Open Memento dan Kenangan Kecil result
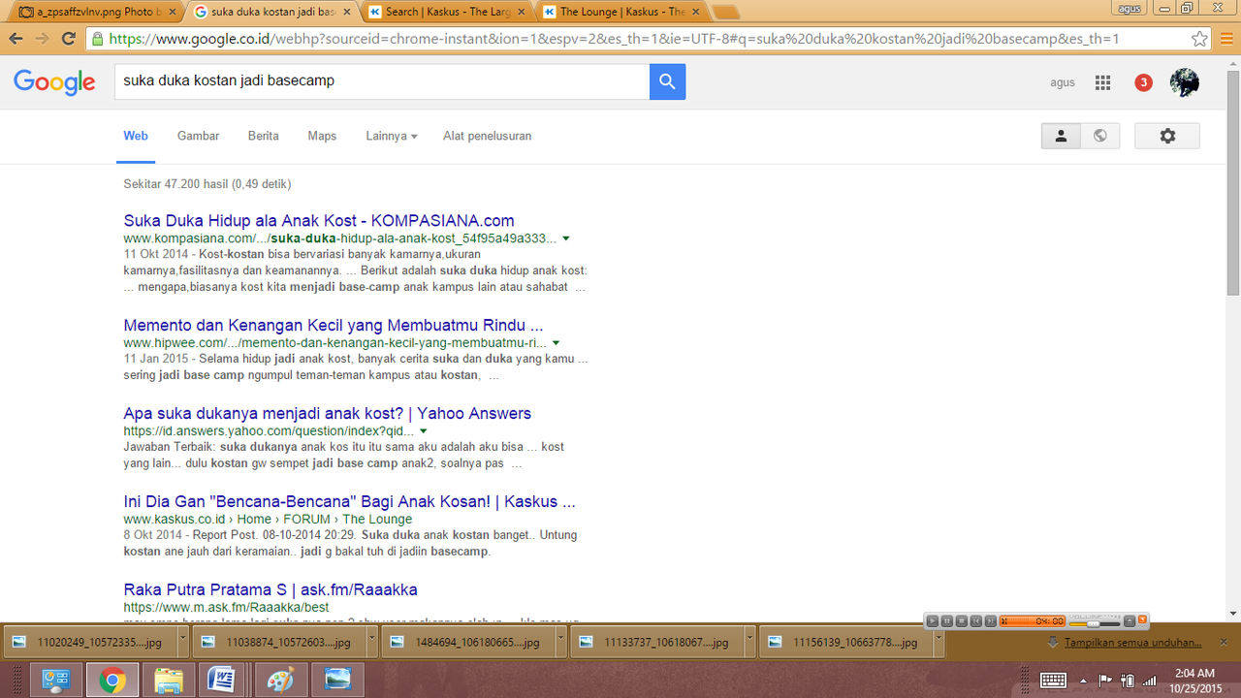This screenshot has width=1241, height=698. 334,325
